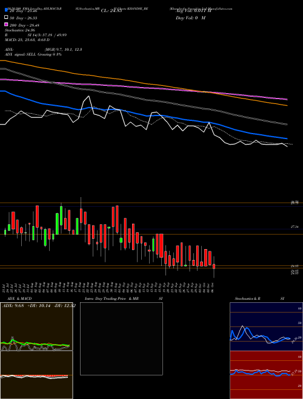The height and width of the screenshot is (399, 303).
Task: Click the 'Intra Day Trading Price & MR' title
Action: pos(112,299)
